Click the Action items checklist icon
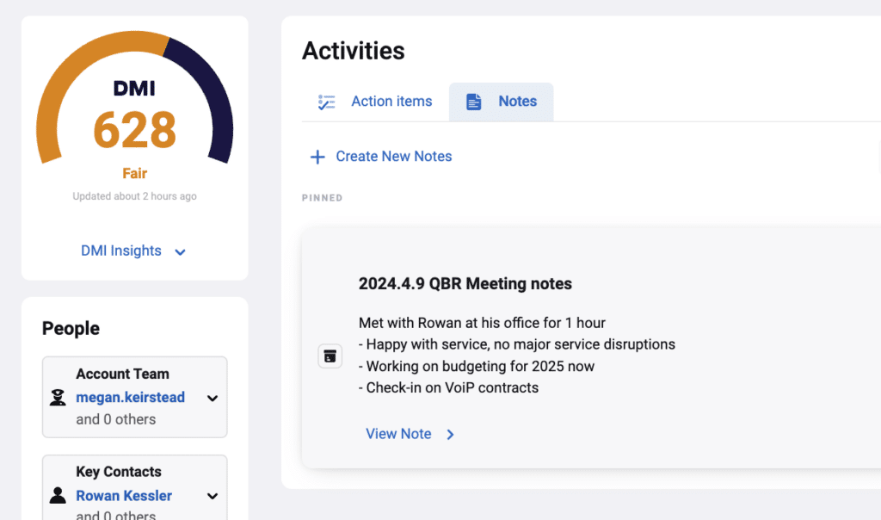Screen dimensions: 881x520 327,102
